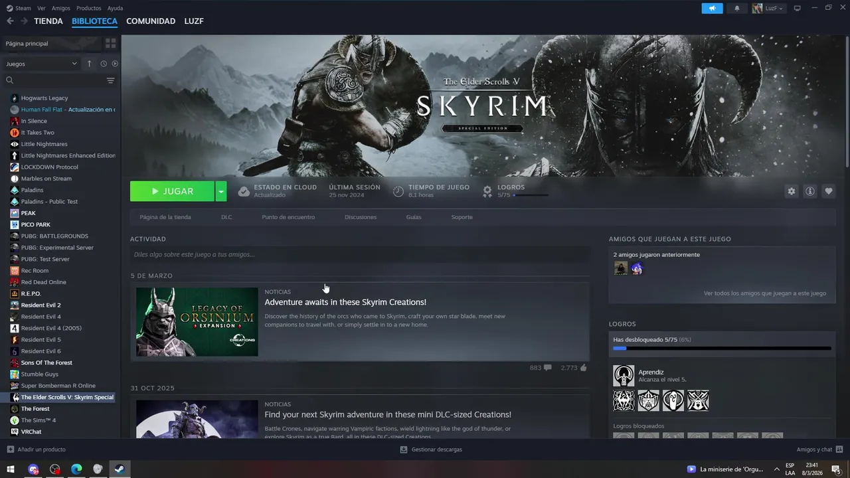Click the Has desbloqueado 5/75 progress bar
The height and width of the screenshot is (478, 850).
[722, 348]
